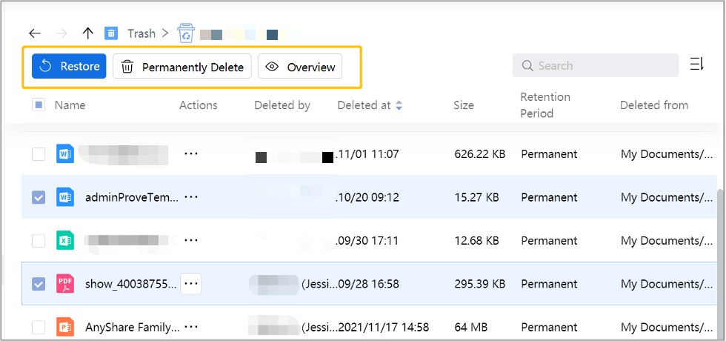Restore the selected files
The image size is (726, 341).
(69, 67)
